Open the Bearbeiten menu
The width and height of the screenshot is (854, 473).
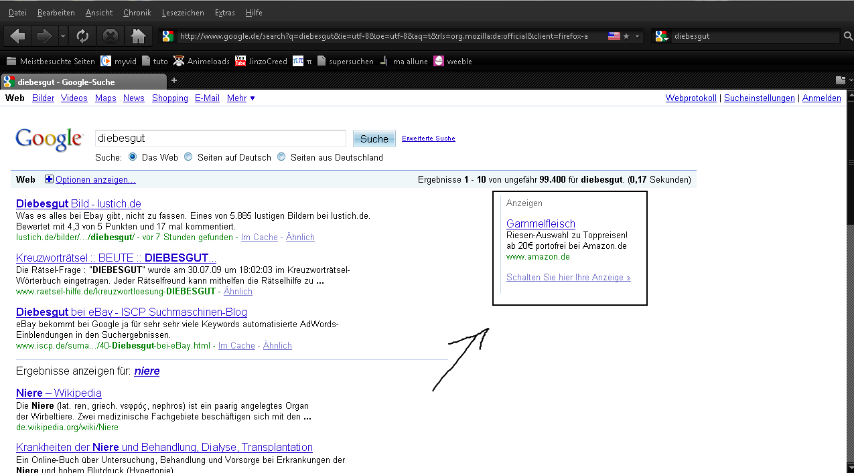click(56, 13)
